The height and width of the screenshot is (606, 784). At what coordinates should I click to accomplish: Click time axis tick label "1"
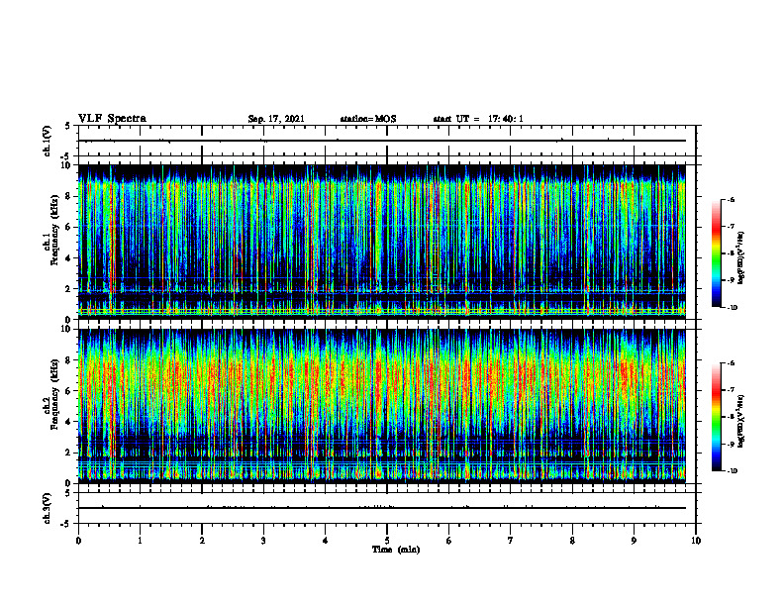[140, 541]
